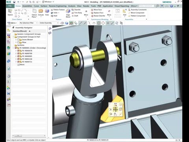Screen dimensions: 189x142
Task: Select Move Component command
Action: point(136,13)
